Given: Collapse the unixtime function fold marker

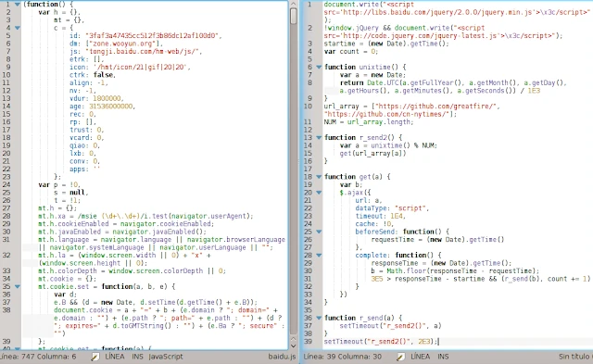Looking at the screenshot, I should (319, 67).
